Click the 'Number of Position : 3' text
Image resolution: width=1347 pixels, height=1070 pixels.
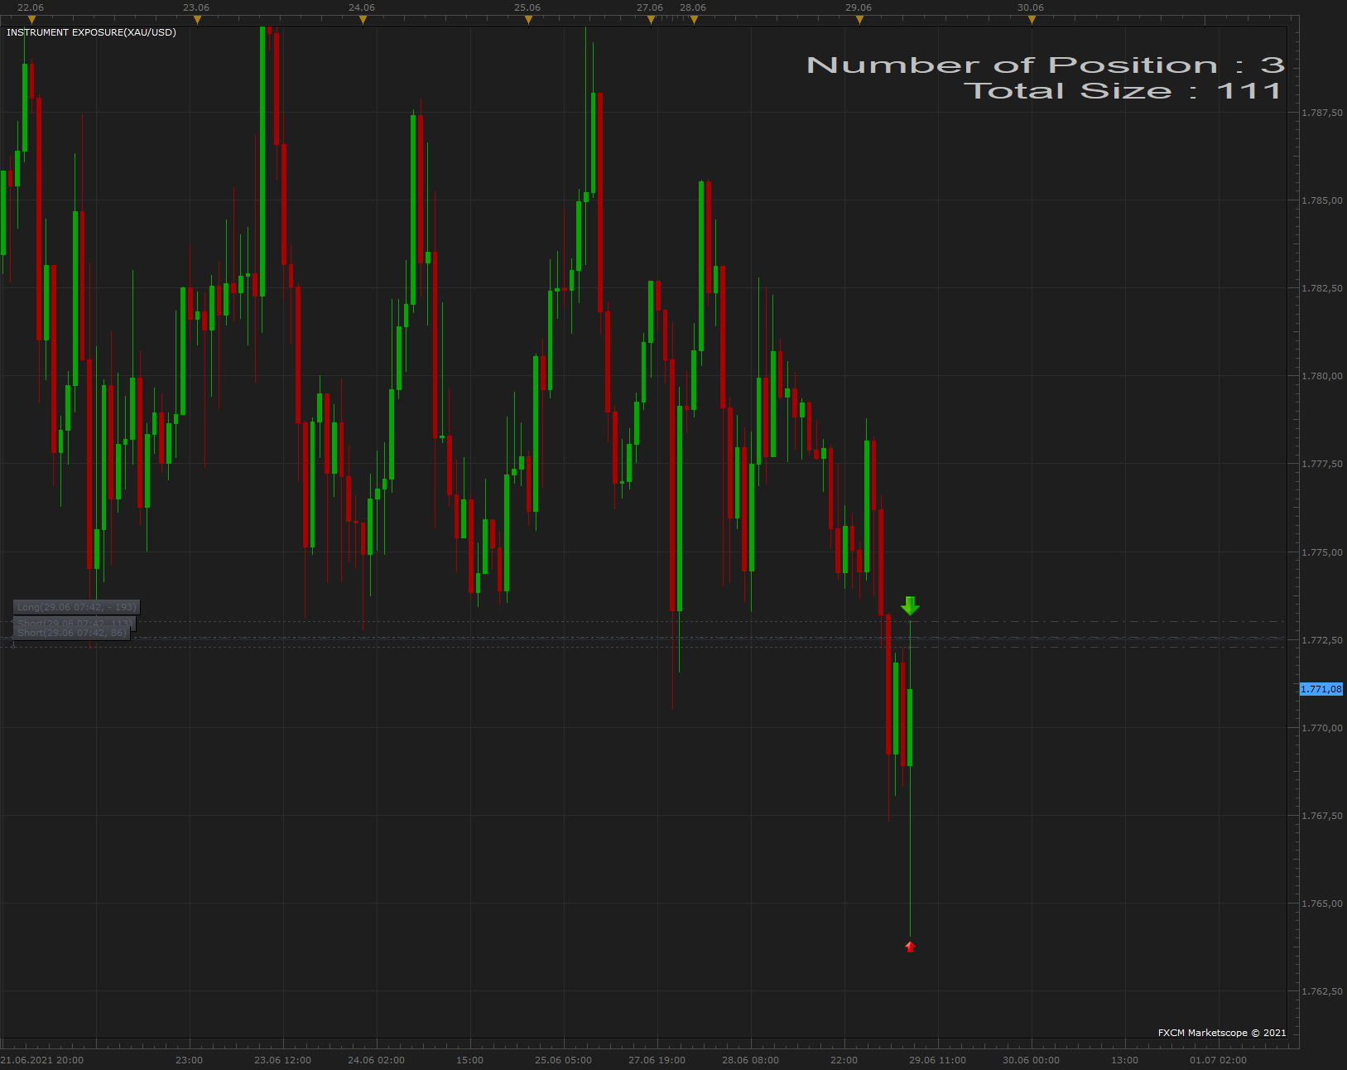(1045, 65)
